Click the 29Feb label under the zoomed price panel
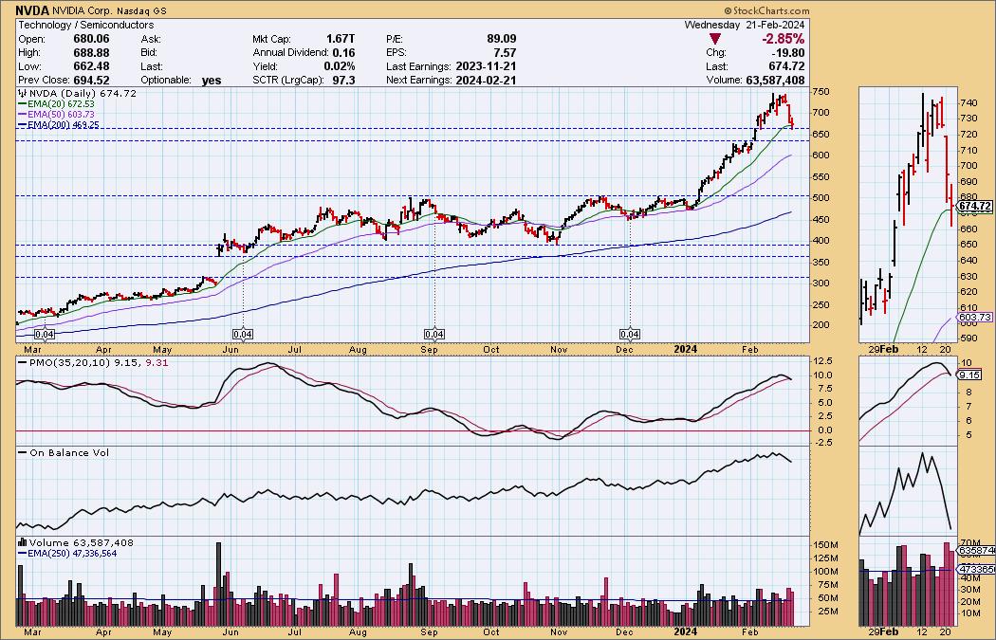The width and height of the screenshot is (996, 640). coord(883,349)
